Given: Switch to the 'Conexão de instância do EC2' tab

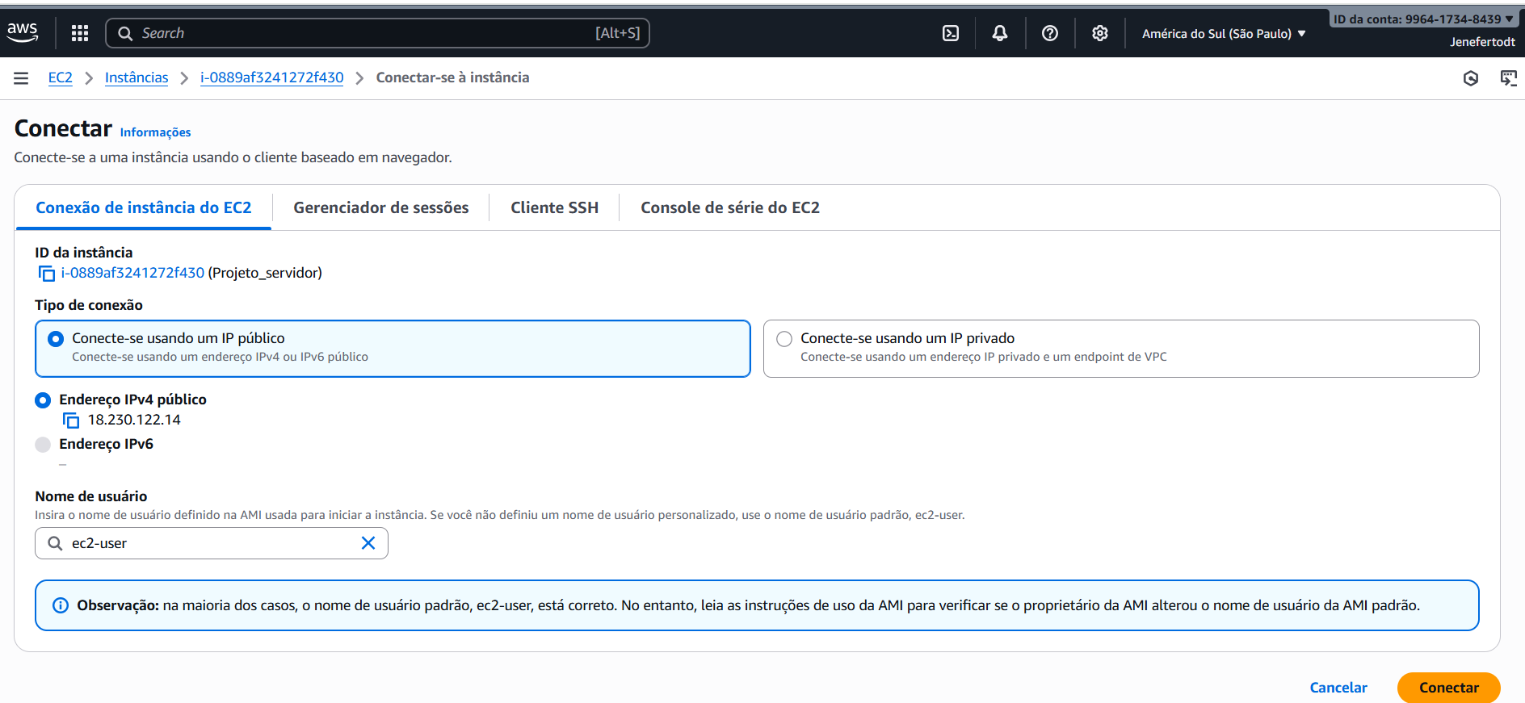Looking at the screenshot, I should [x=144, y=208].
